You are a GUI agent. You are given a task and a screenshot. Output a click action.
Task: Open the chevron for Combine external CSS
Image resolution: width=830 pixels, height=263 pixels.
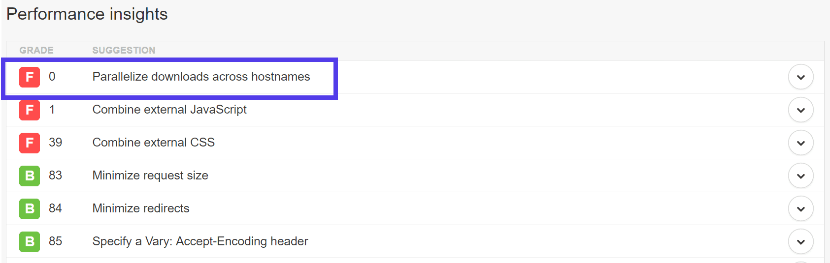[800, 143]
